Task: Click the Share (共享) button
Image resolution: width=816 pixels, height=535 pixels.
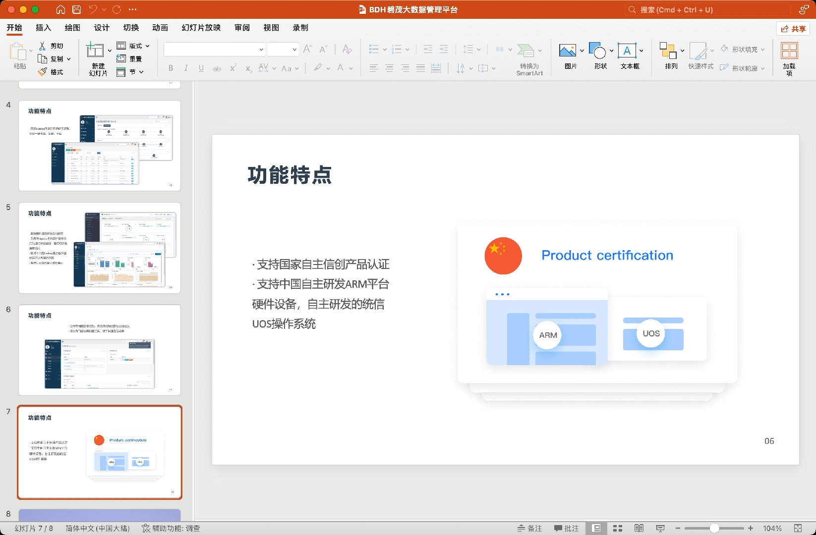Action: (x=793, y=29)
